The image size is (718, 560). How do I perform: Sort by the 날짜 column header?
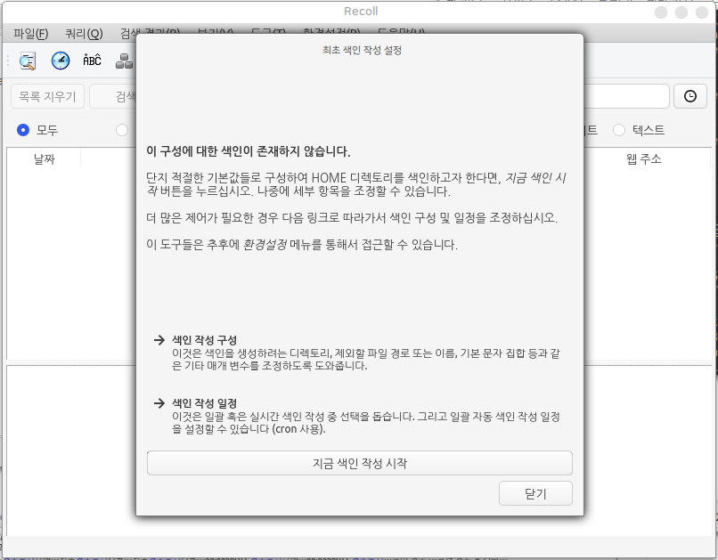pos(44,159)
